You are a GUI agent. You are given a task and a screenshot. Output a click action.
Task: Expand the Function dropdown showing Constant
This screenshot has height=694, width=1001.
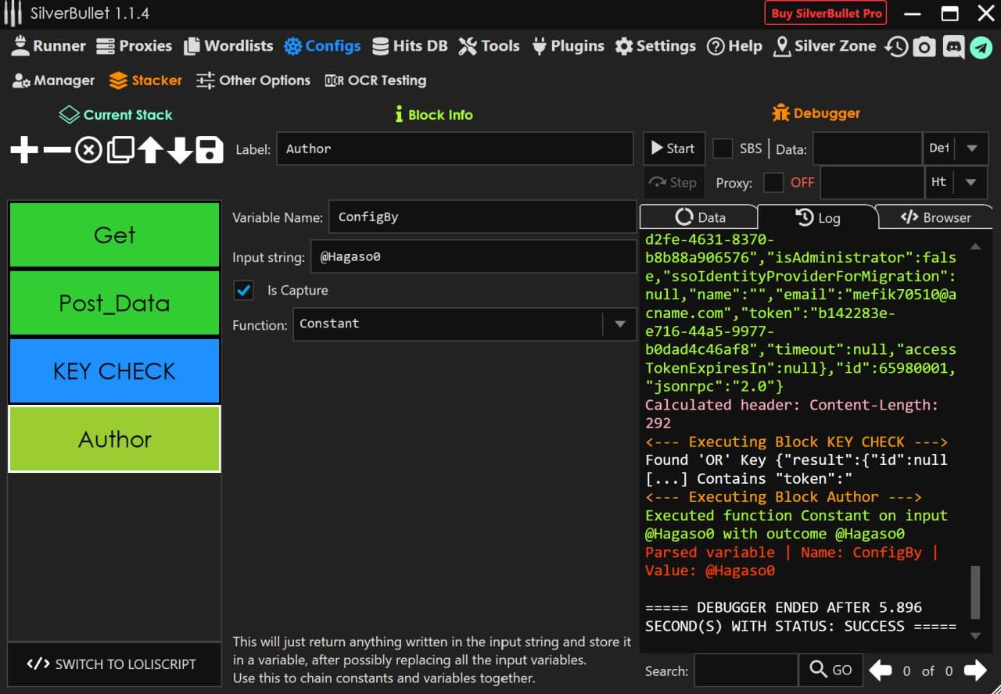tap(620, 324)
